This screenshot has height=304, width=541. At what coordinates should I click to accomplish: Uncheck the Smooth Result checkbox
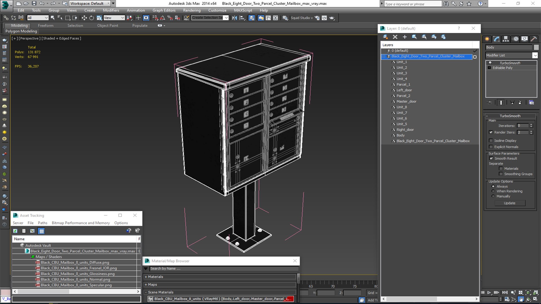click(x=491, y=158)
